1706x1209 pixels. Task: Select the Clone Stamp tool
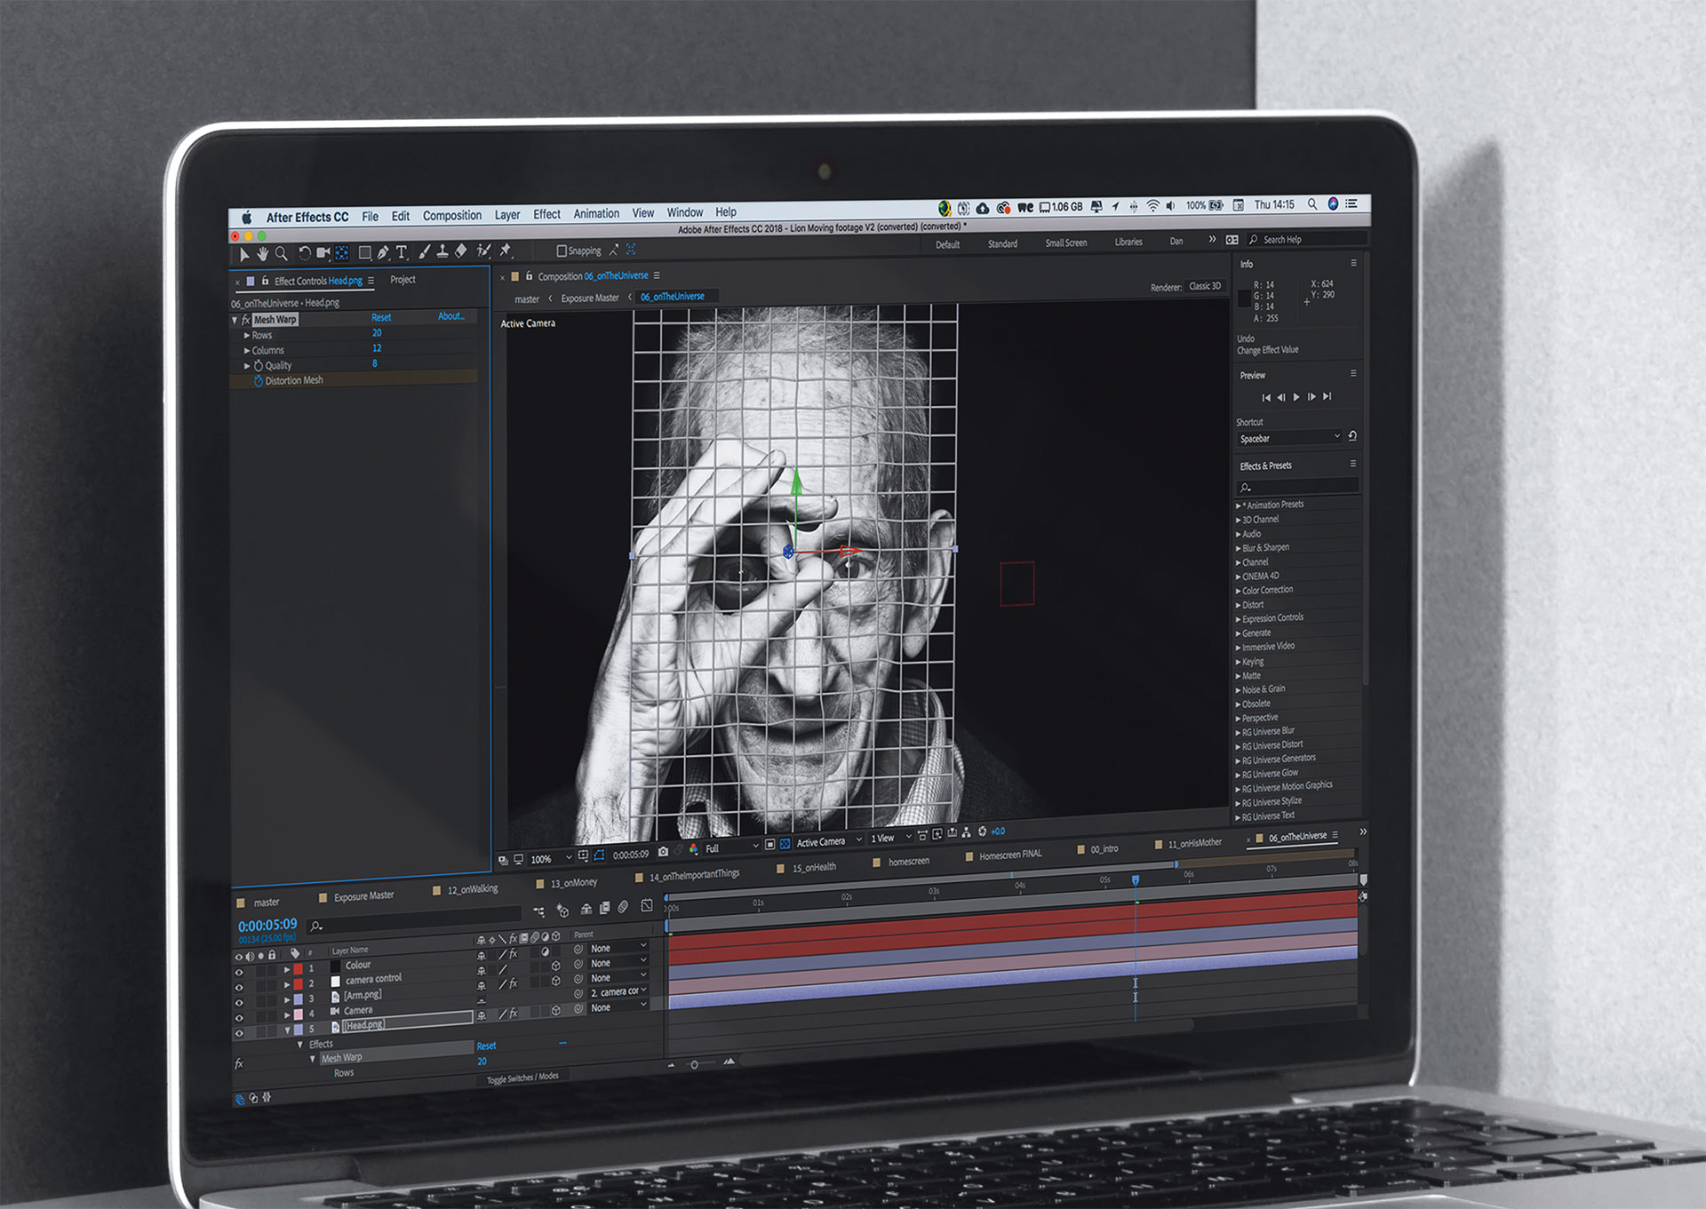tap(442, 252)
